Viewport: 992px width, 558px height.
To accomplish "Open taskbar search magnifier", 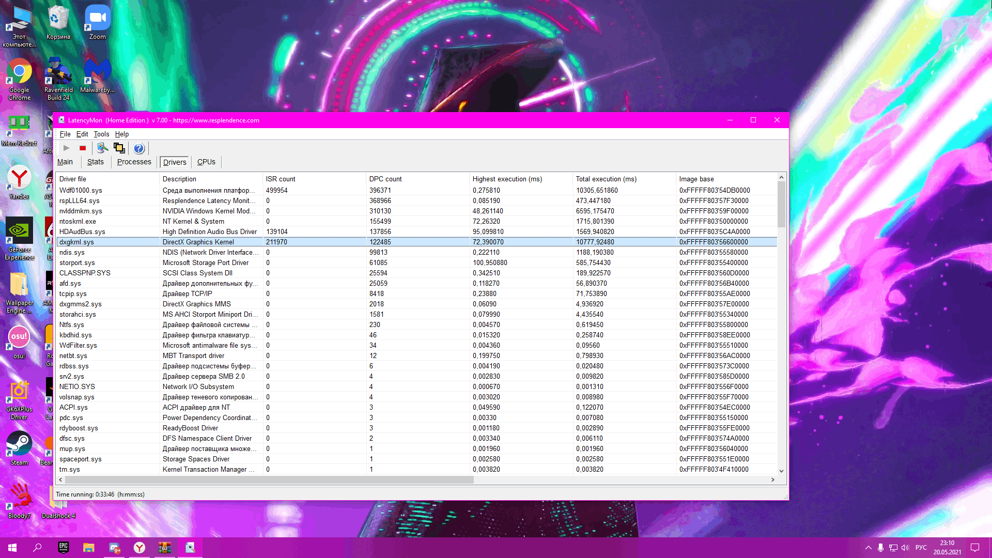I will point(37,547).
